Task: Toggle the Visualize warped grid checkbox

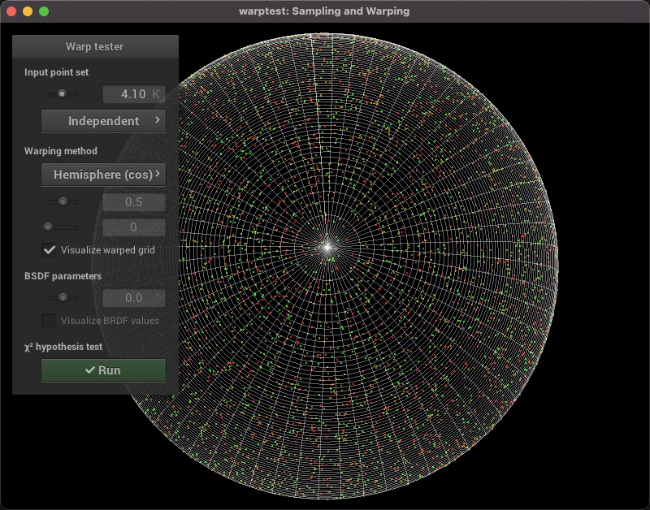Action: click(x=50, y=250)
